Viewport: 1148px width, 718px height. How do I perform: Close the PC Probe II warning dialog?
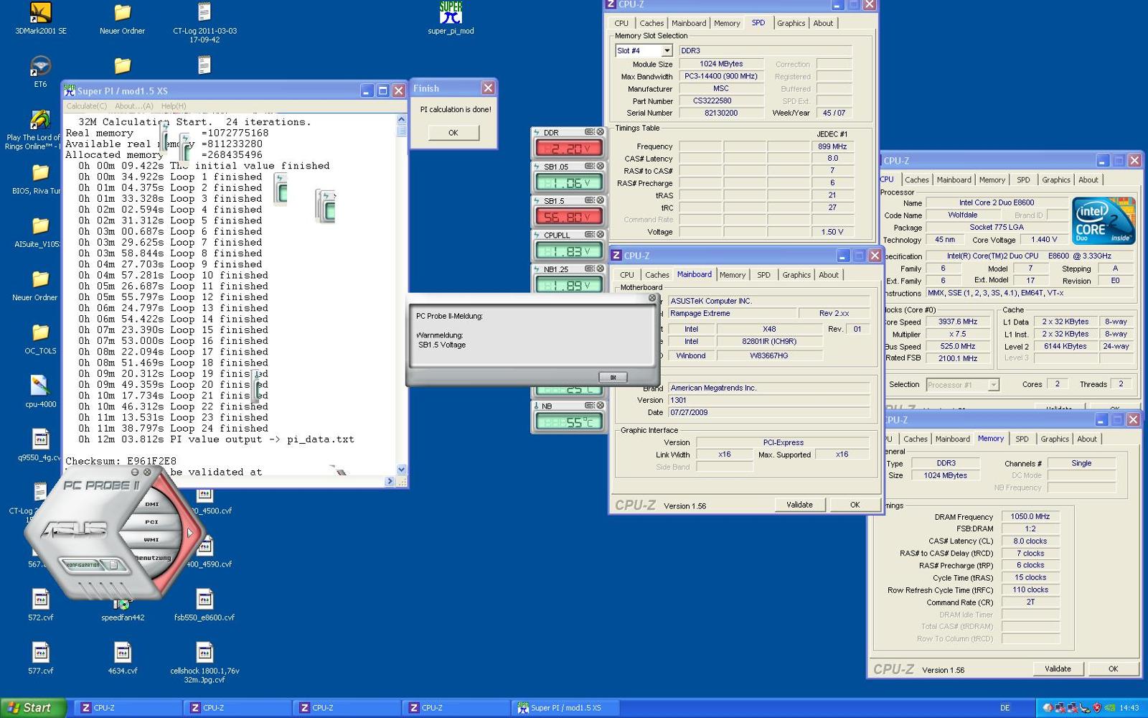652,298
